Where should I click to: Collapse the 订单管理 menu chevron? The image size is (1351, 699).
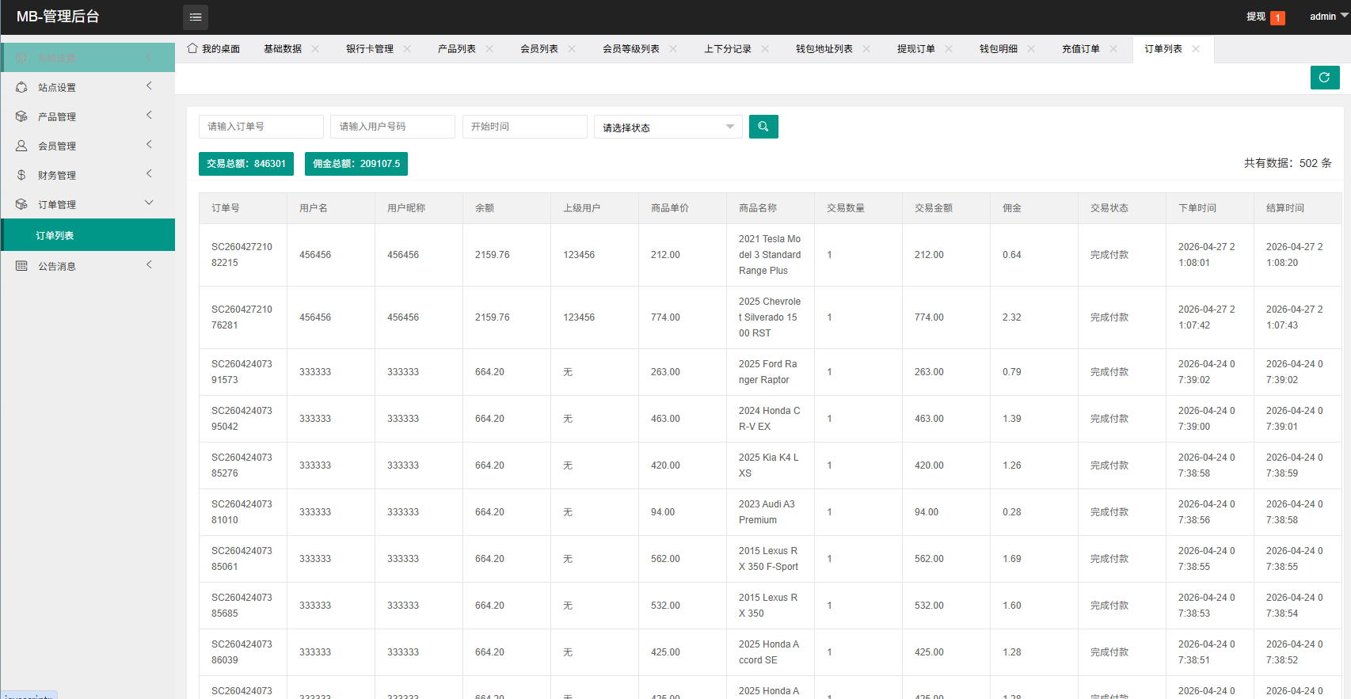149,203
